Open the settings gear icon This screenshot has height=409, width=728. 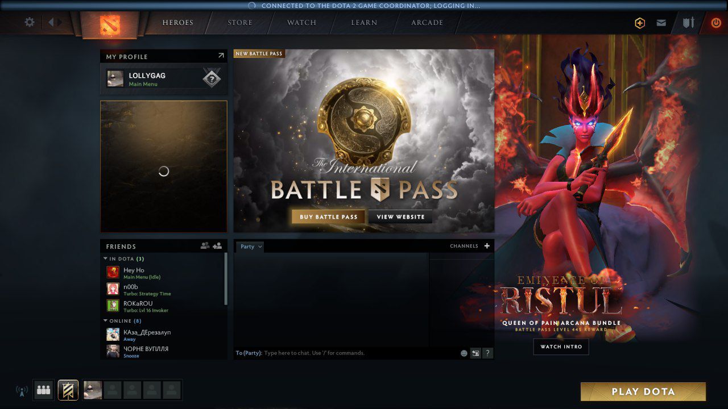(x=30, y=22)
